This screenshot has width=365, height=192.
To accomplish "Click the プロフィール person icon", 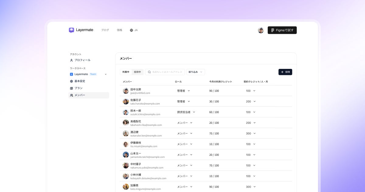I will point(71,60).
